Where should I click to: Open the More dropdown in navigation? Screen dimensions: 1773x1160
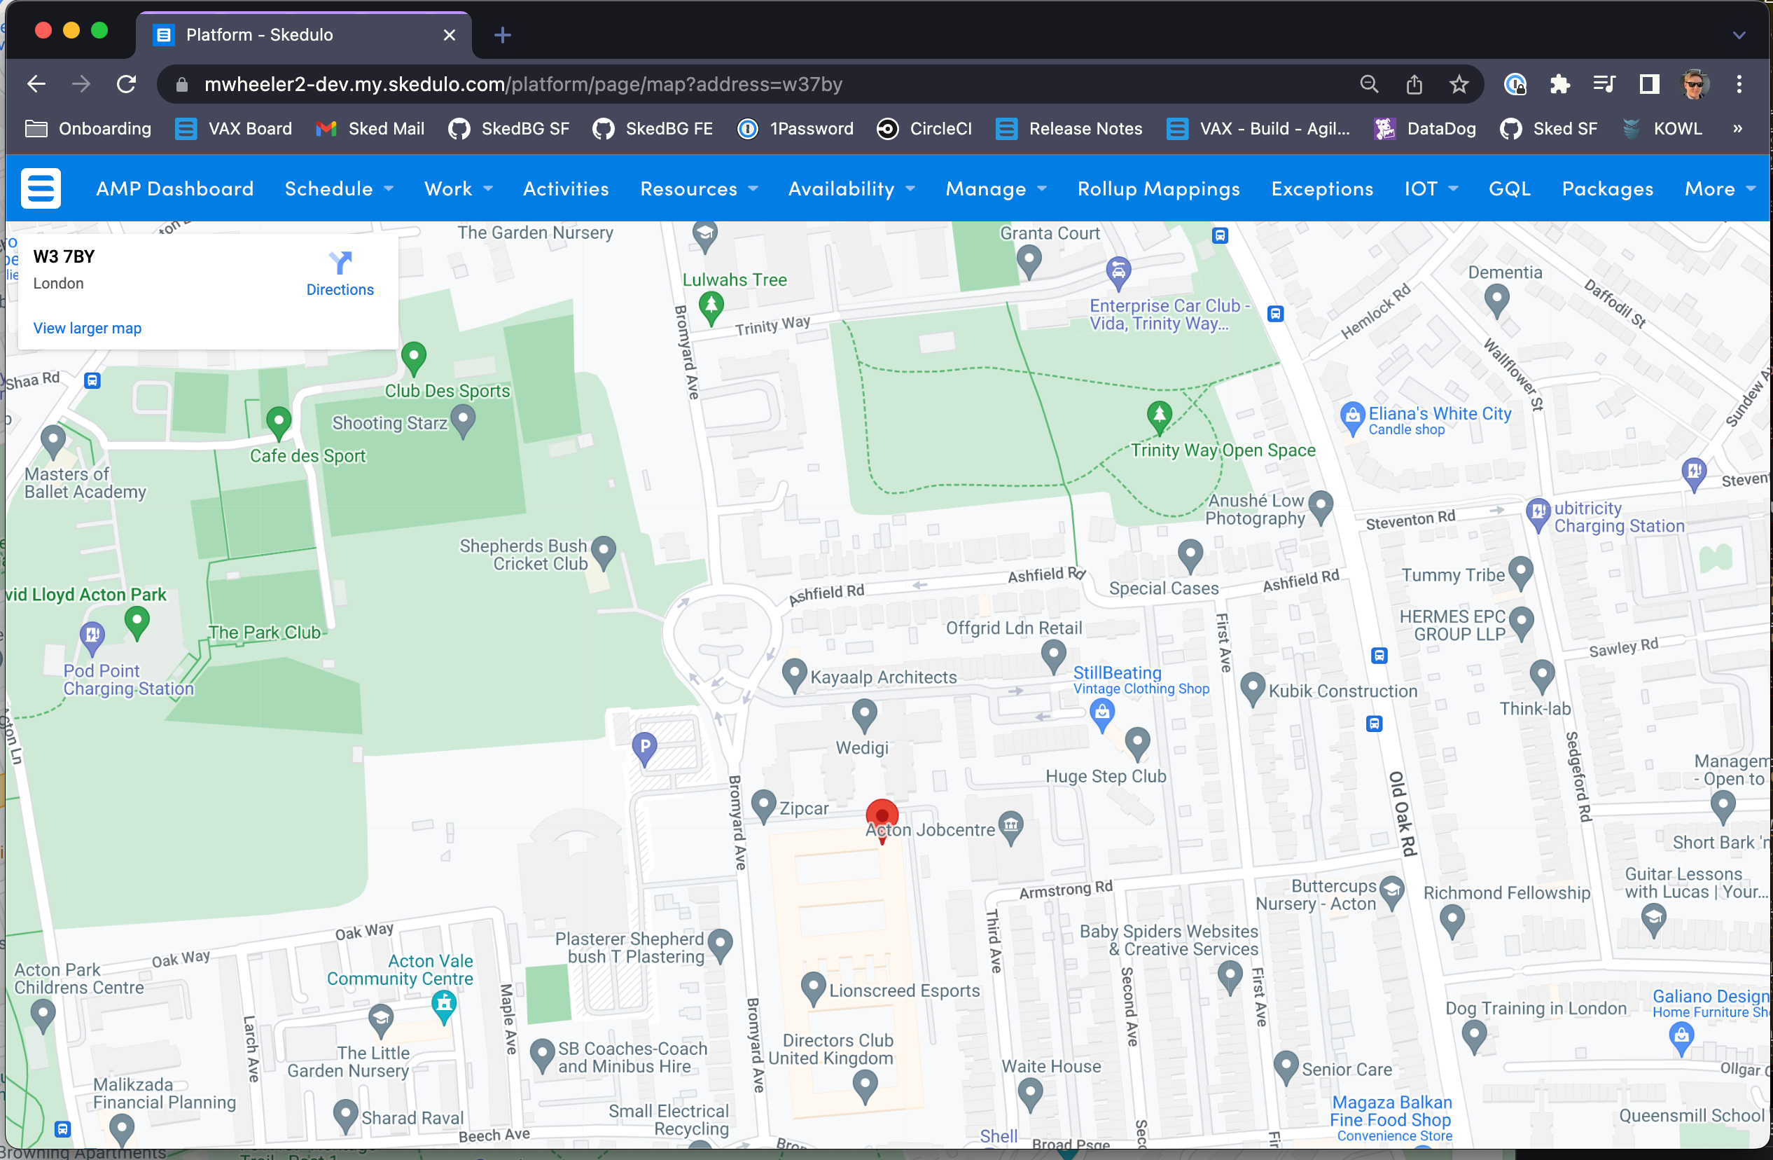click(x=1720, y=188)
